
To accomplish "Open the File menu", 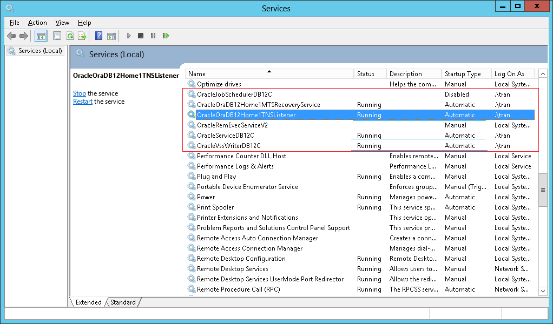I will point(15,23).
